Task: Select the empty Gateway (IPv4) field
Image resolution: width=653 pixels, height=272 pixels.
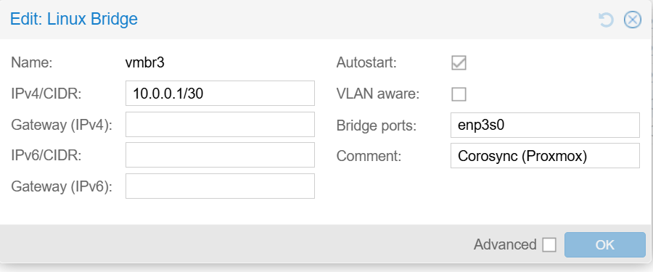Action: click(220, 124)
